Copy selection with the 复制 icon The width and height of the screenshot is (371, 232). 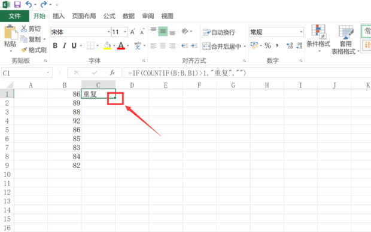24,39
